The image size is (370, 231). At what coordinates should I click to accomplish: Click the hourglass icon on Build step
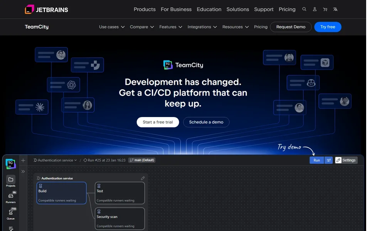[x=40, y=186]
